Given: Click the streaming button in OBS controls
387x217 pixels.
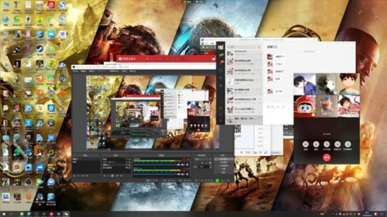Looking at the screenshot, I should 223,159.
